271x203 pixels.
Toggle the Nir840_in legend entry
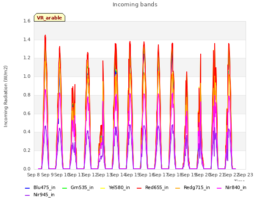[x=232, y=187]
